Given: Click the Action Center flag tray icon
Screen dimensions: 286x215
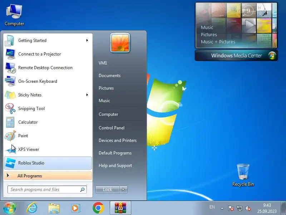Looking at the screenshot, I should coord(231,208).
